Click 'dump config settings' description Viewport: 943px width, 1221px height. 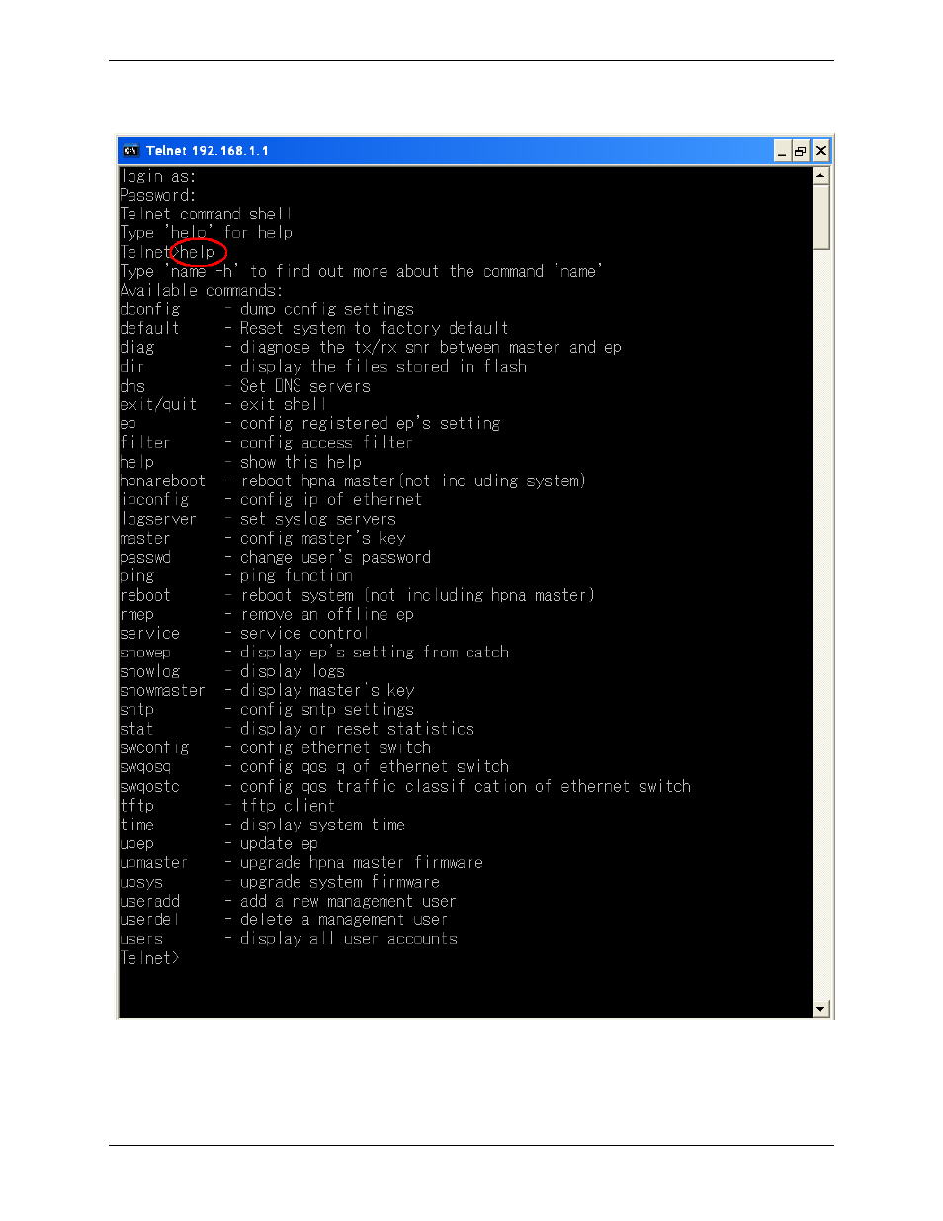327,310
